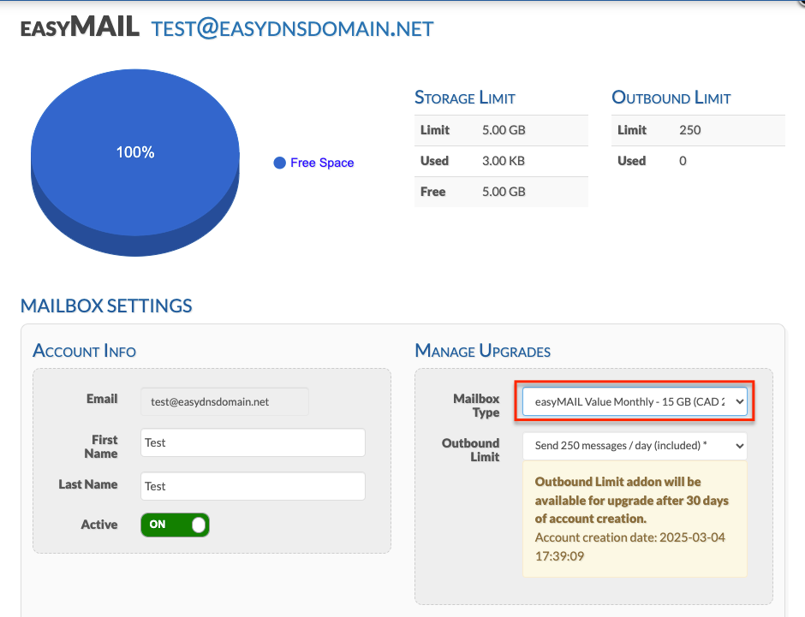805x617 pixels.
Task: Click the Last Name label
Action: point(88,484)
